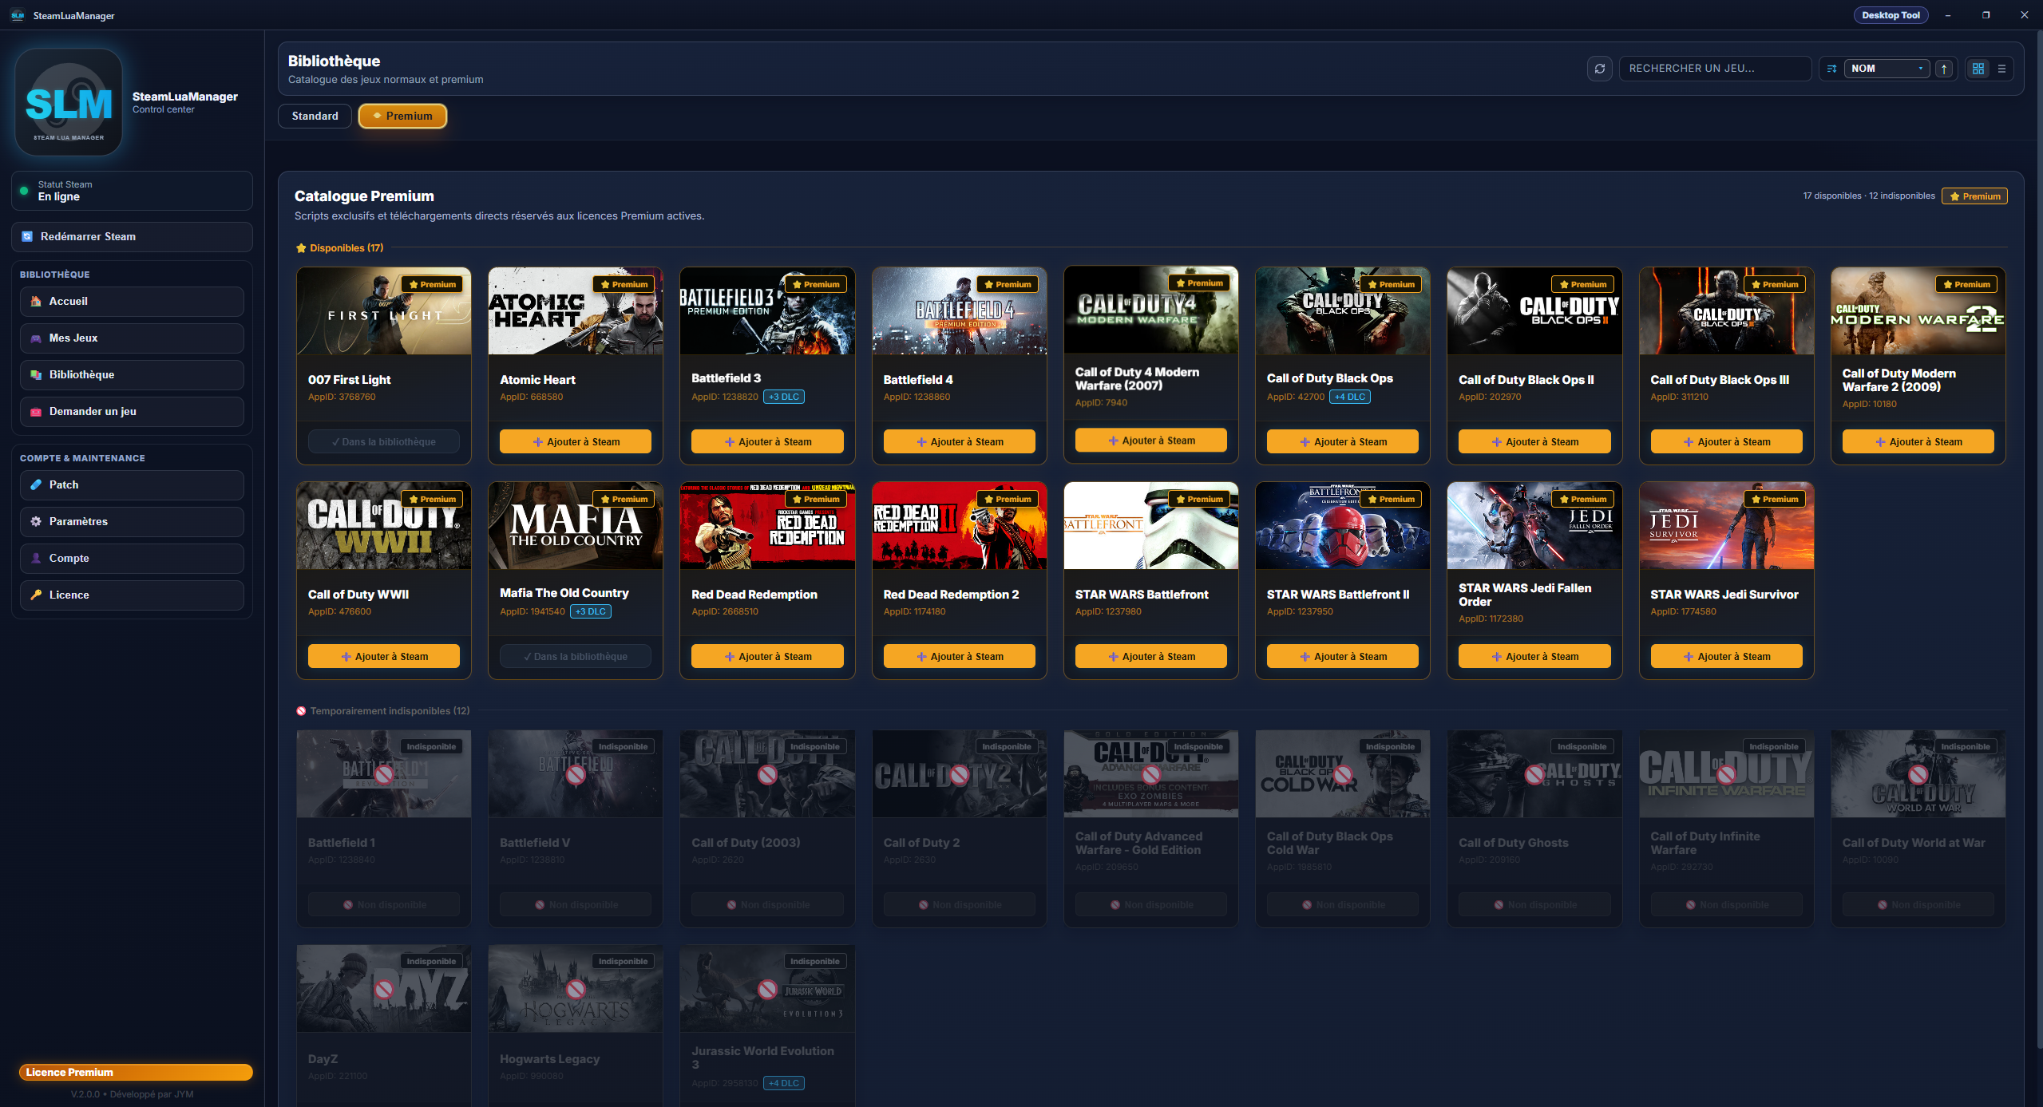Add Atomic Heart to Steam
This screenshot has height=1107, width=2043.
pos(576,442)
